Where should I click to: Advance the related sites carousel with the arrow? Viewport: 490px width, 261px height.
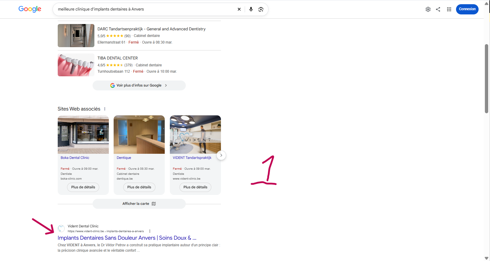click(221, 155)
